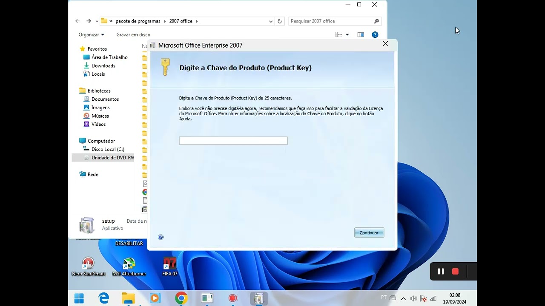The width and height of the screenshot is (545, 306).
Task: Open Imagens library
Action: click(100, 108)
